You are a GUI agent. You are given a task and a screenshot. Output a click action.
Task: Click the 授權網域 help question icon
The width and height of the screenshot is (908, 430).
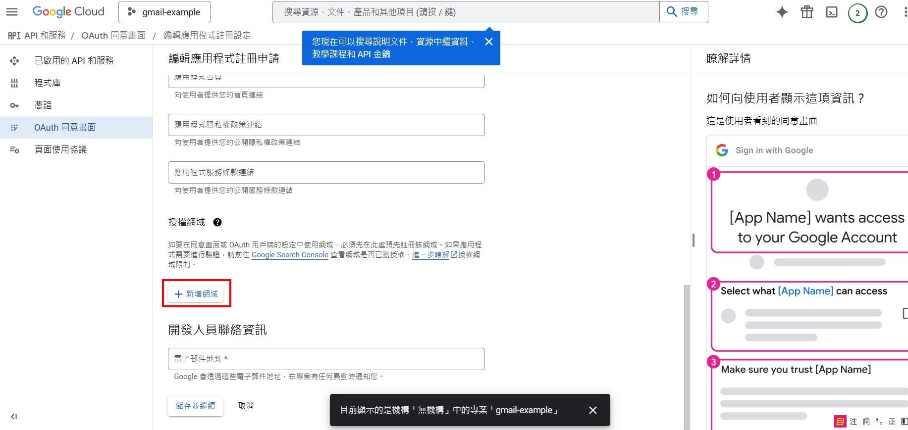coord(217,222)
